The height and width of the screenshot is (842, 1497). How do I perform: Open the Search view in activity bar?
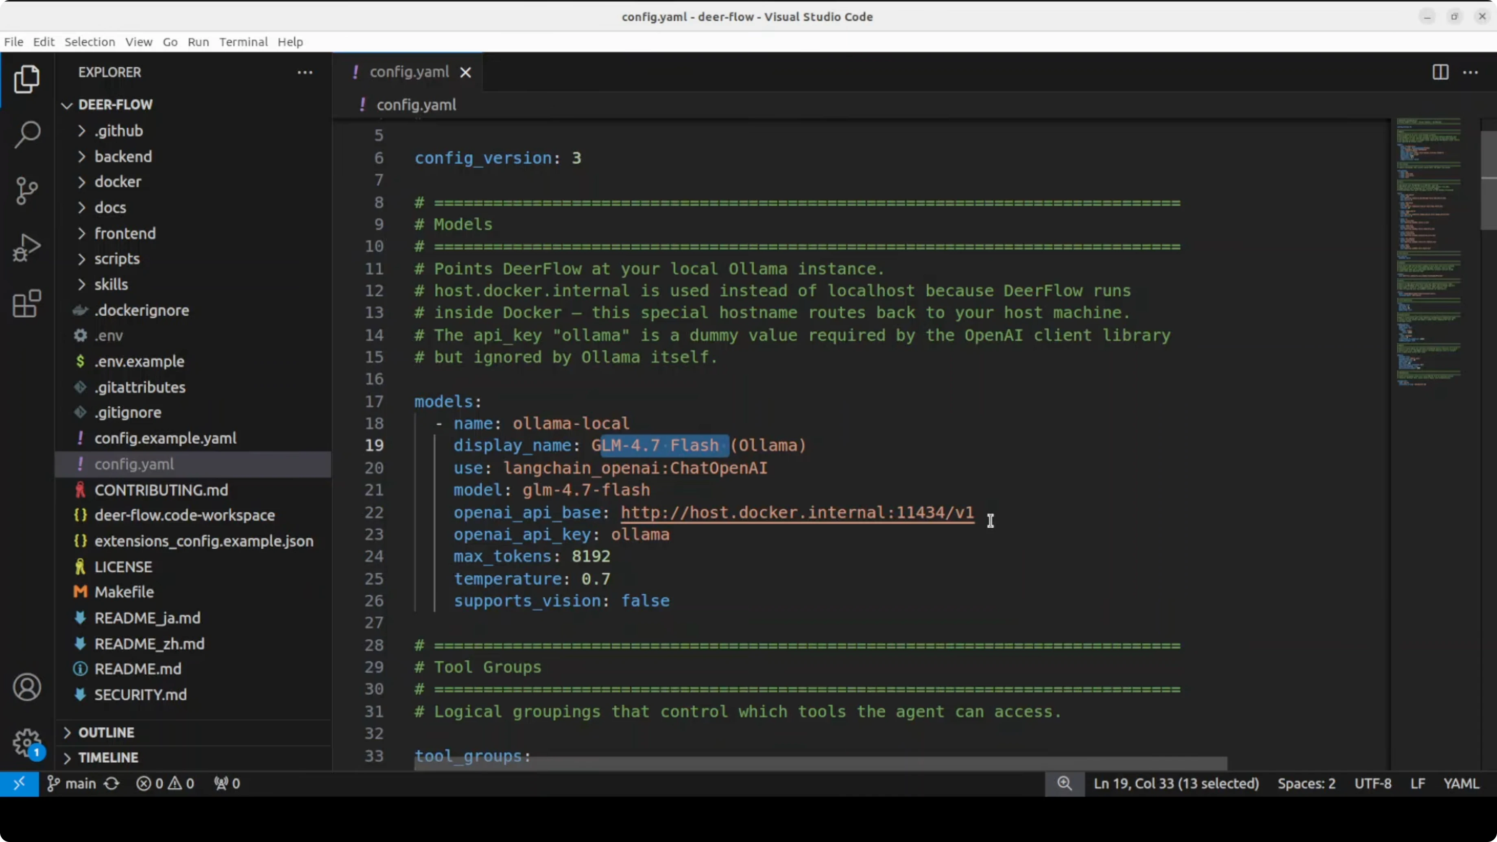[27, 134]
